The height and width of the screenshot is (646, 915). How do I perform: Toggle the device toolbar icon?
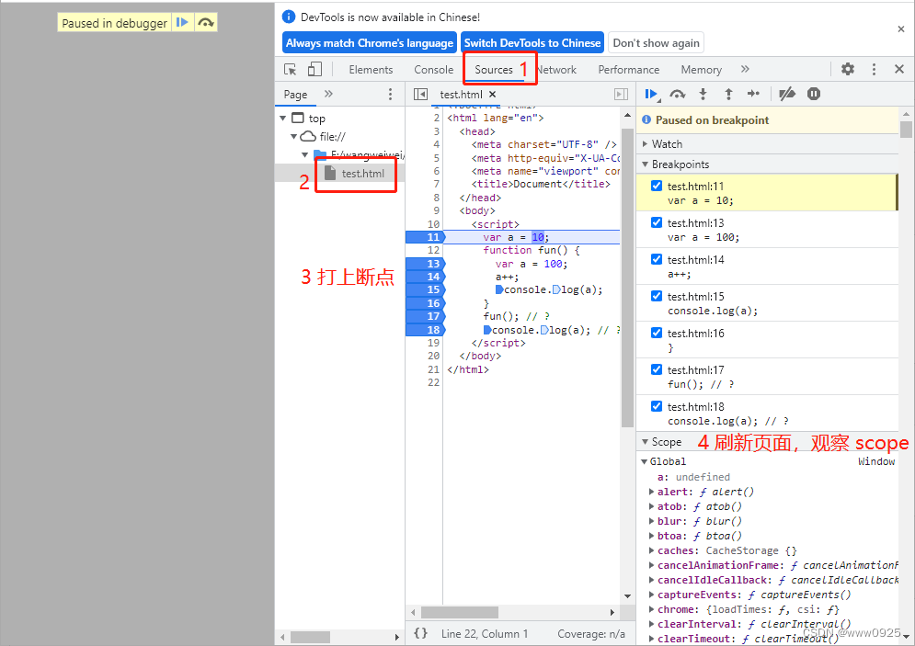tap(315, 70)
